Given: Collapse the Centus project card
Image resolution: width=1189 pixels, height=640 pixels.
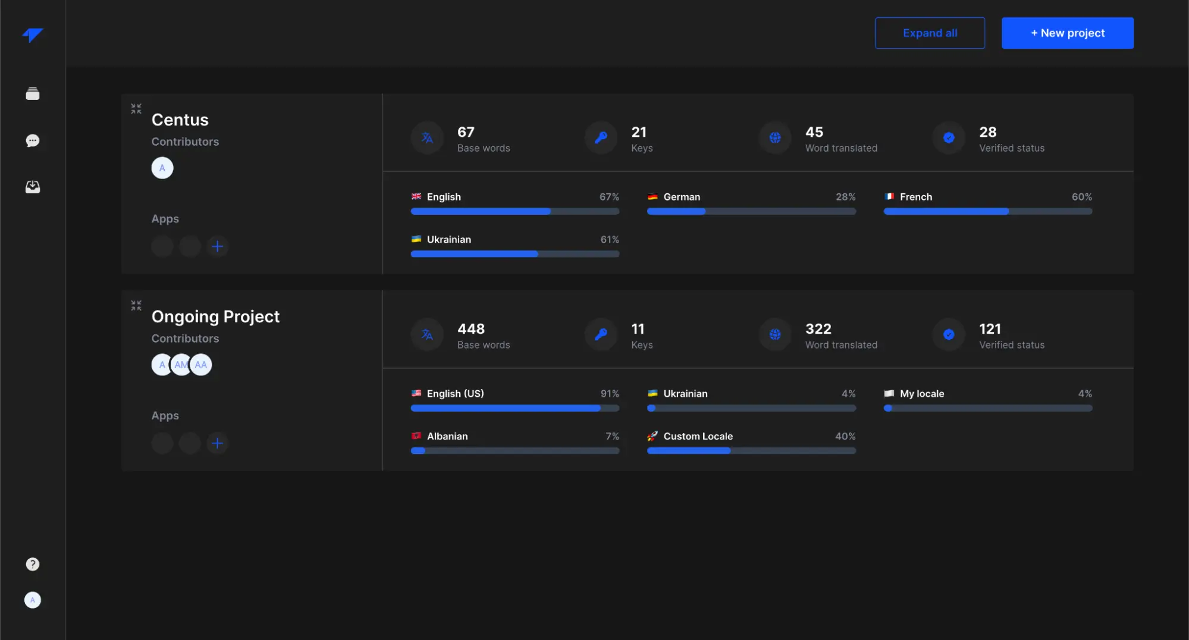Looking at the screenshot, I should click(136, 109).
